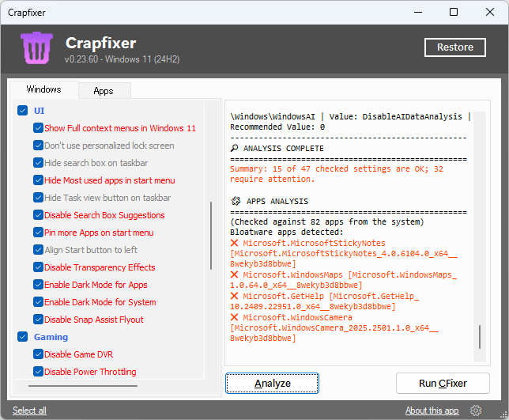This screenshot has height=420, width=509.
Task: Click red X beside Microsoft.MicrosoftStickyNotes
Action: [x=234, y=243]
